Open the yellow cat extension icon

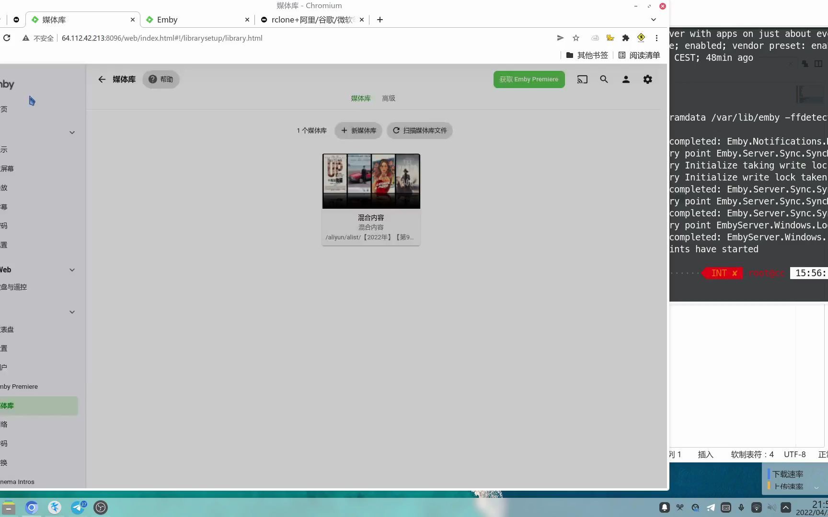(x=610, y=38)
